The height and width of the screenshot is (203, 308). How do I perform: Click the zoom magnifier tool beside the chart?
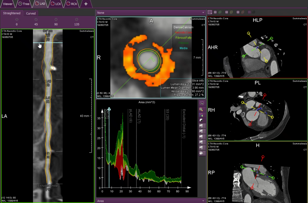click(x=202, y=109)
